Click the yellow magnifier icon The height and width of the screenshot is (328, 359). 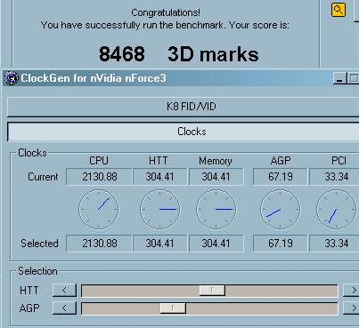pyautogui.click(x=339, y=10)
